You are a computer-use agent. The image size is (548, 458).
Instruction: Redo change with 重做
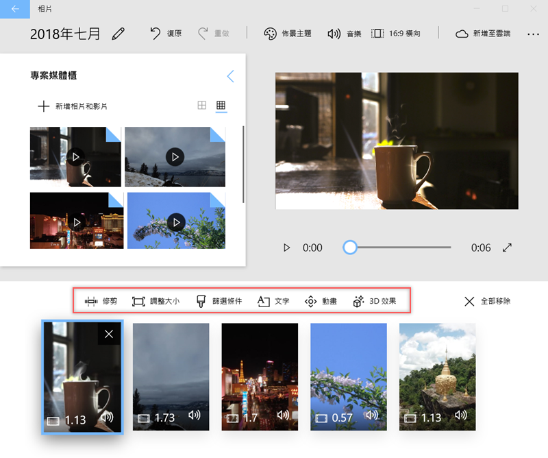point(213,34)
